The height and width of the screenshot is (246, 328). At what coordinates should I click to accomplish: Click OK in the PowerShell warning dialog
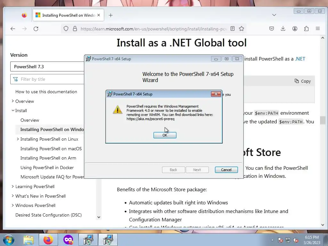(165, 135)
